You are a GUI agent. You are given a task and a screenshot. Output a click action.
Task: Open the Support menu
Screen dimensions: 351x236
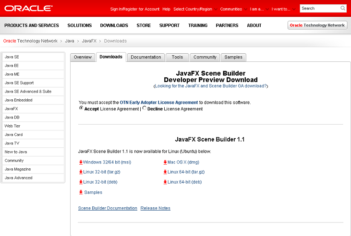(x=169, y=25)
